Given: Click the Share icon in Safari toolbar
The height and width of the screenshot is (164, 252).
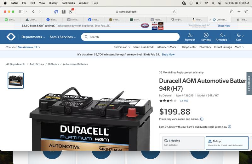Looking at the screenshot, I should pos(232,11).
